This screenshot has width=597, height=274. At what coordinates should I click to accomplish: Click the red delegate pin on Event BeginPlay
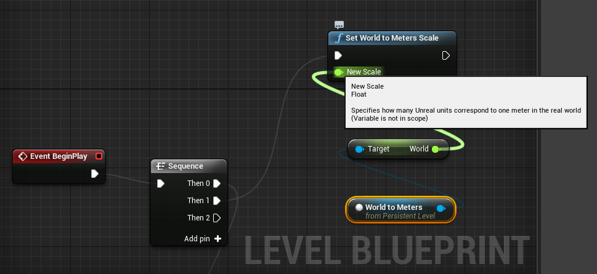coord(99,156)
